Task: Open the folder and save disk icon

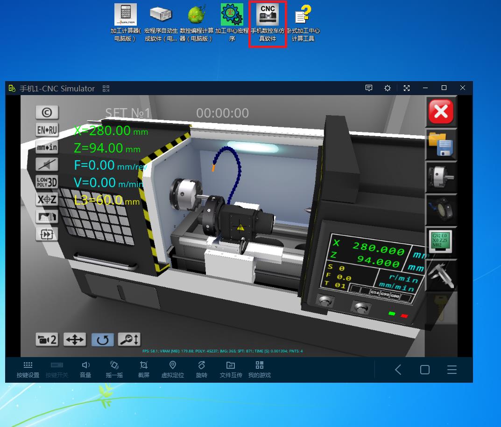Action: click(441, 144)
